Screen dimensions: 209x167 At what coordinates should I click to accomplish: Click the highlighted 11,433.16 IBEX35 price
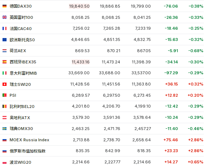(81, 62)
